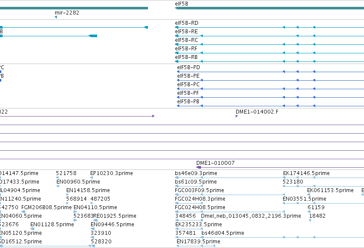
Task: Select Dmel_neb_013045_0832_2196.3prime feature
Action: point(251,216)
